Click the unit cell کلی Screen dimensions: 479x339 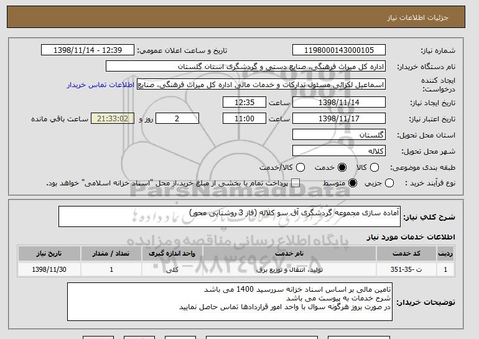[172, 270]
